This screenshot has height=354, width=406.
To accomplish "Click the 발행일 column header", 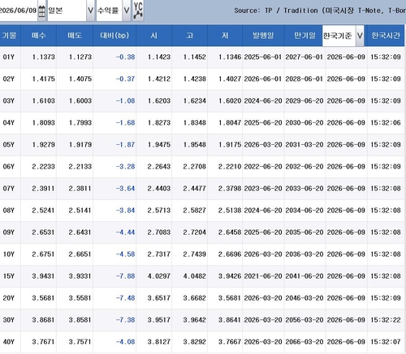I will click(263, 36).
